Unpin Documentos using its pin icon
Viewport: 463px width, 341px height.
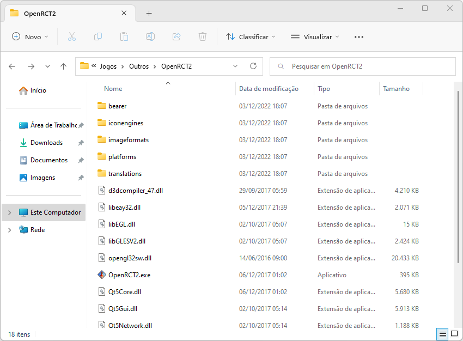81,160
